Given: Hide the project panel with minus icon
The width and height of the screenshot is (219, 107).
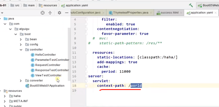Looking at the screenshot, I should [x=67, y=13].
